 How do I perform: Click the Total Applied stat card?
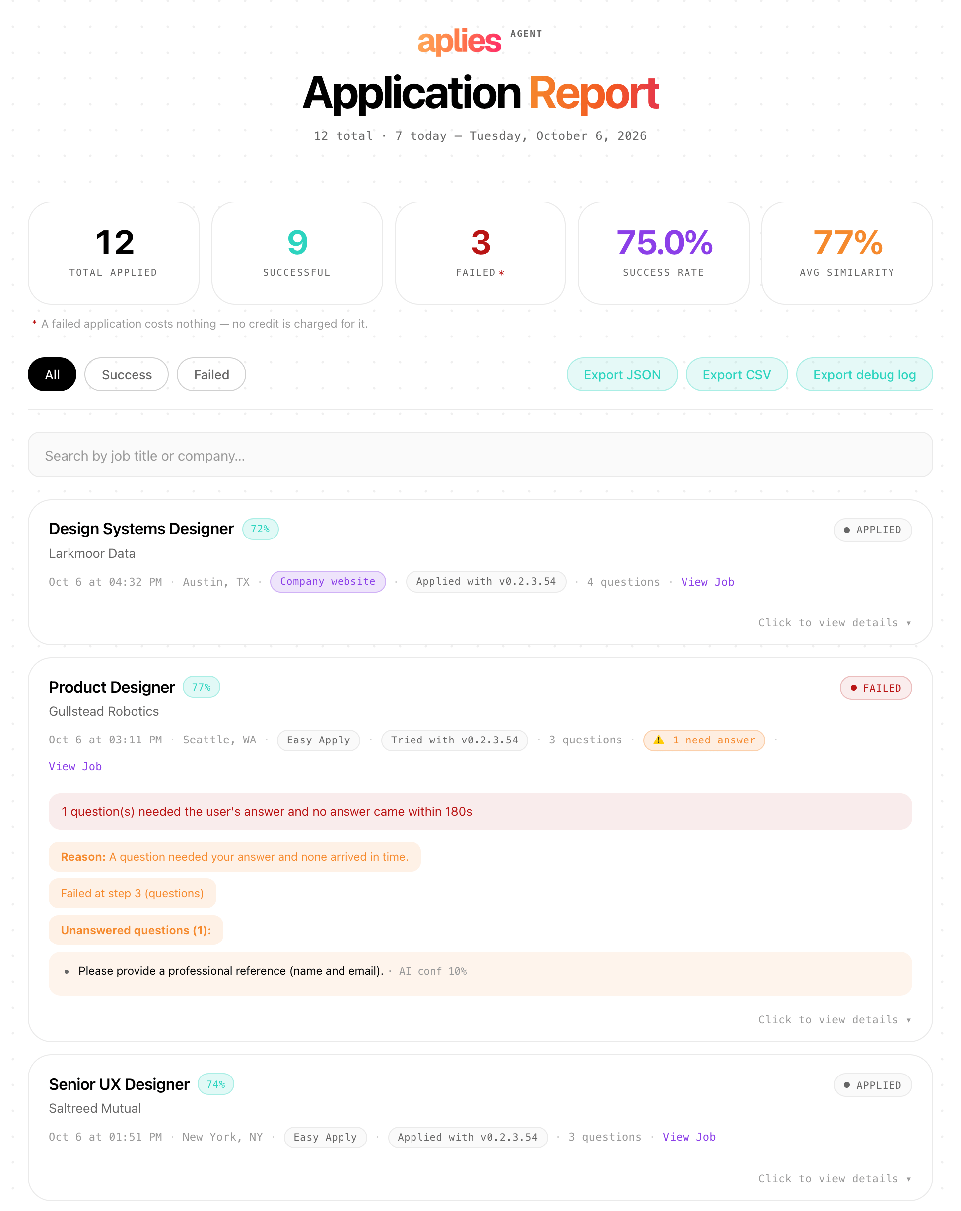(x=114, y=253)
